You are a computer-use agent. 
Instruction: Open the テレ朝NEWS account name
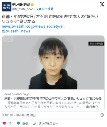pyautogui.click(x=21, y=5)
